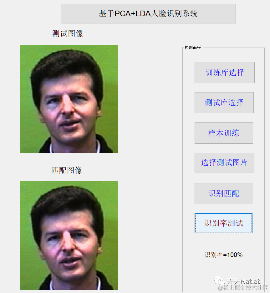Launch the 识别率测试 accuracy test
The height and width of the screenshot is (293, 270).
click(224, 223)
